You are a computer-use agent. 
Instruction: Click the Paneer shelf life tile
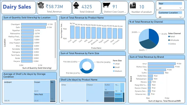[x=119, y=95]
